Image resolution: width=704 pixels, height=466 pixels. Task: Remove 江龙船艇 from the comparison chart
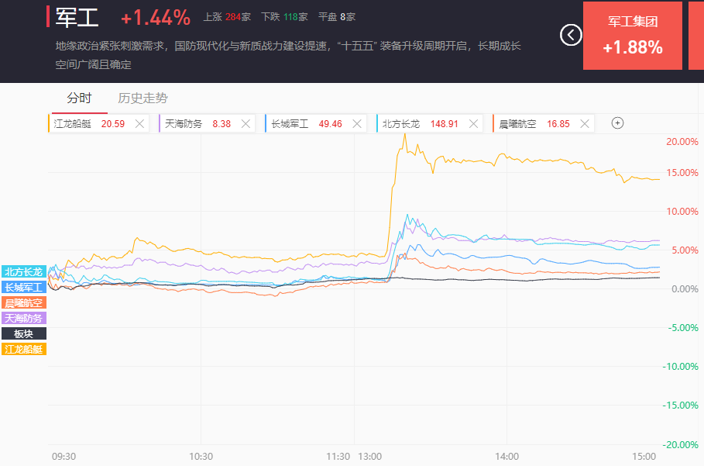[139, 123]
